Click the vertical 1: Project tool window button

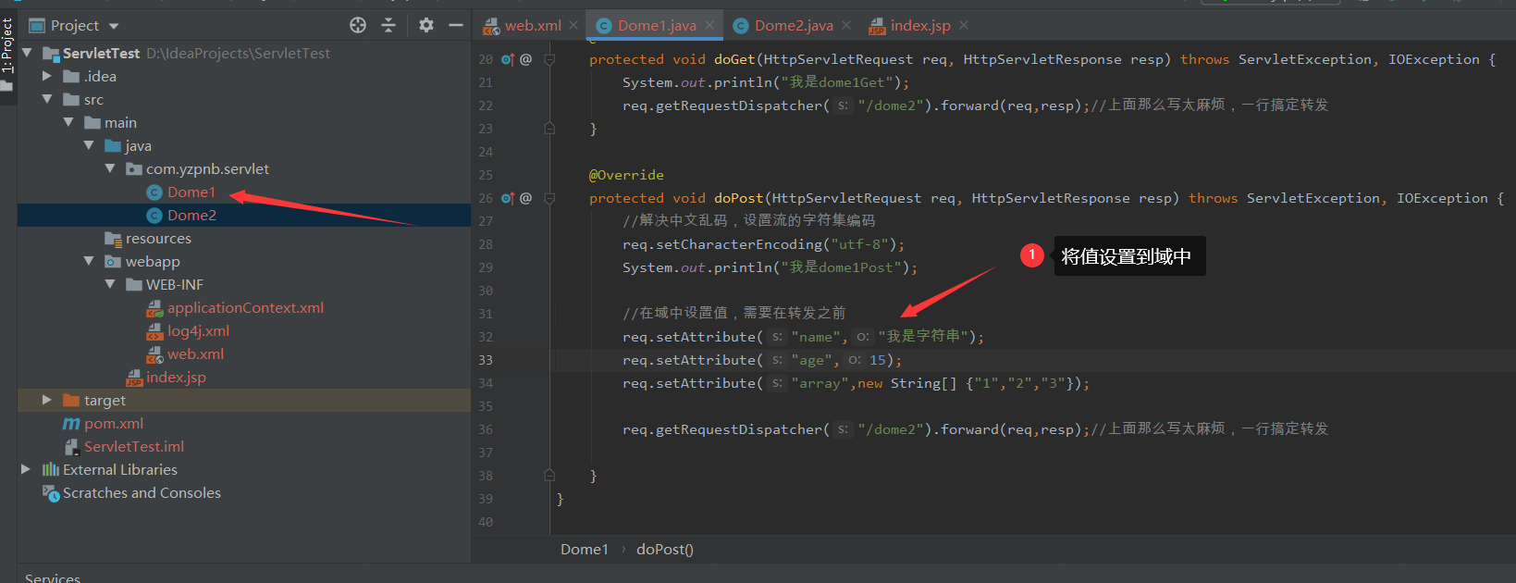click(x=7, y=46)
